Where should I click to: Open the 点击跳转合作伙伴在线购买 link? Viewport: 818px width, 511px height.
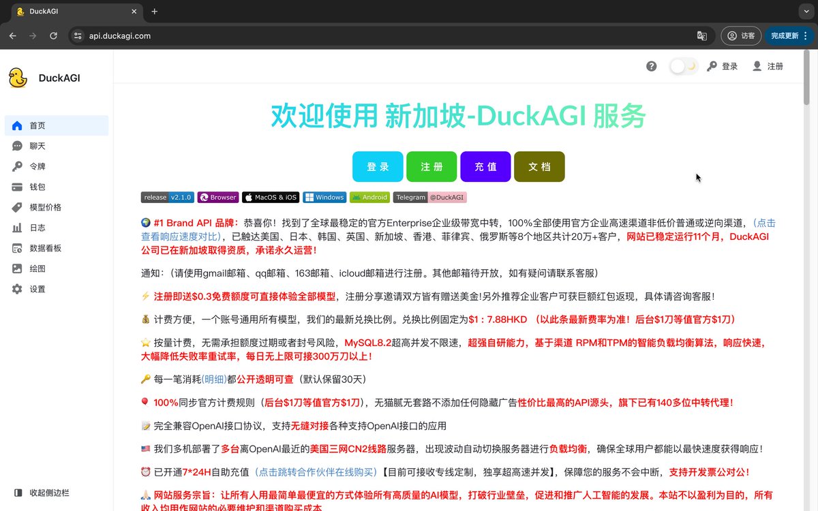(x=316, y=471)
